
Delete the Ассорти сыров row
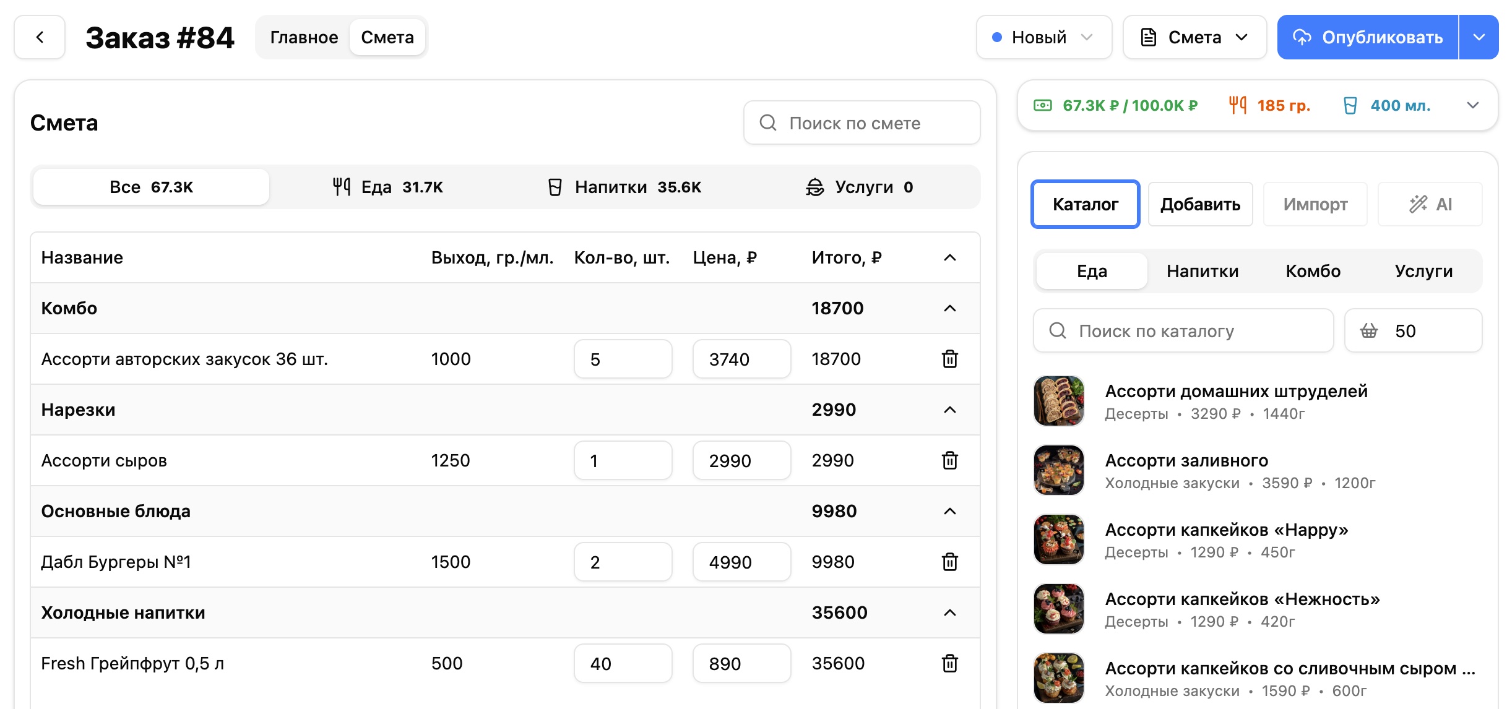[x=949, y=460]
